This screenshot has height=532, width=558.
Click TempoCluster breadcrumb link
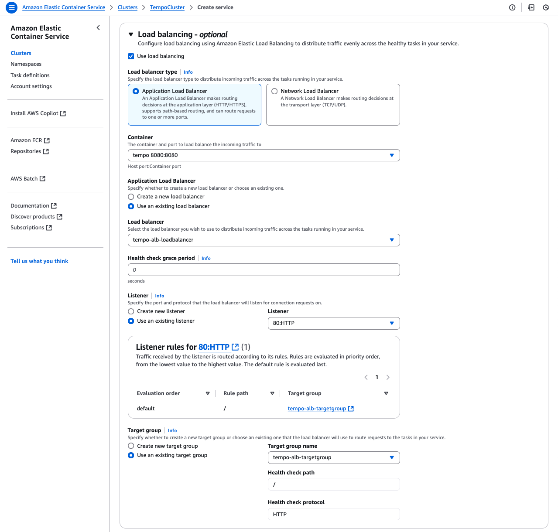click(x=167, y=7)
